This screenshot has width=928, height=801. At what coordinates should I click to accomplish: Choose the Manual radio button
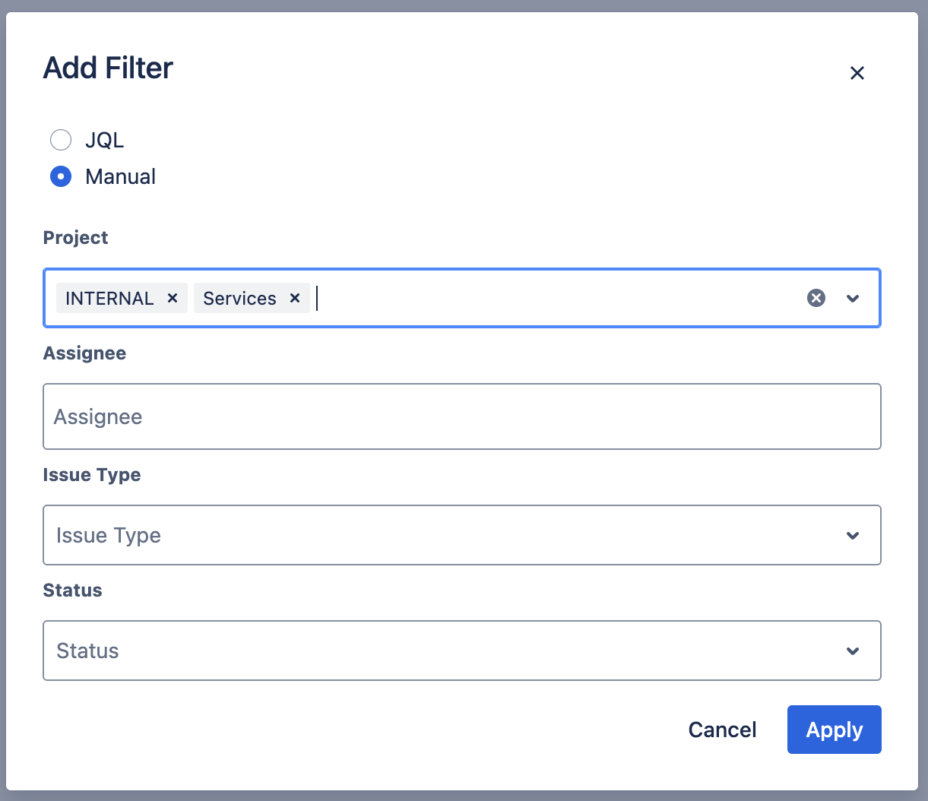click(x=61, y=176)
